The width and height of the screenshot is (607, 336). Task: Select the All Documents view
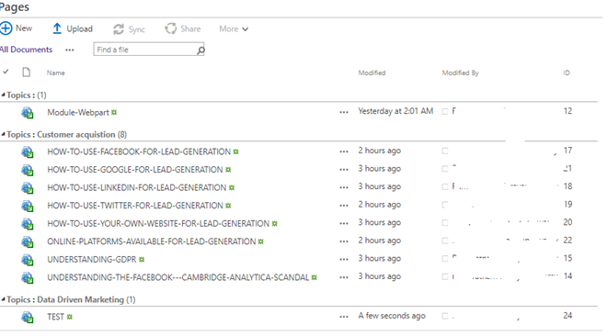click(26, 50)
